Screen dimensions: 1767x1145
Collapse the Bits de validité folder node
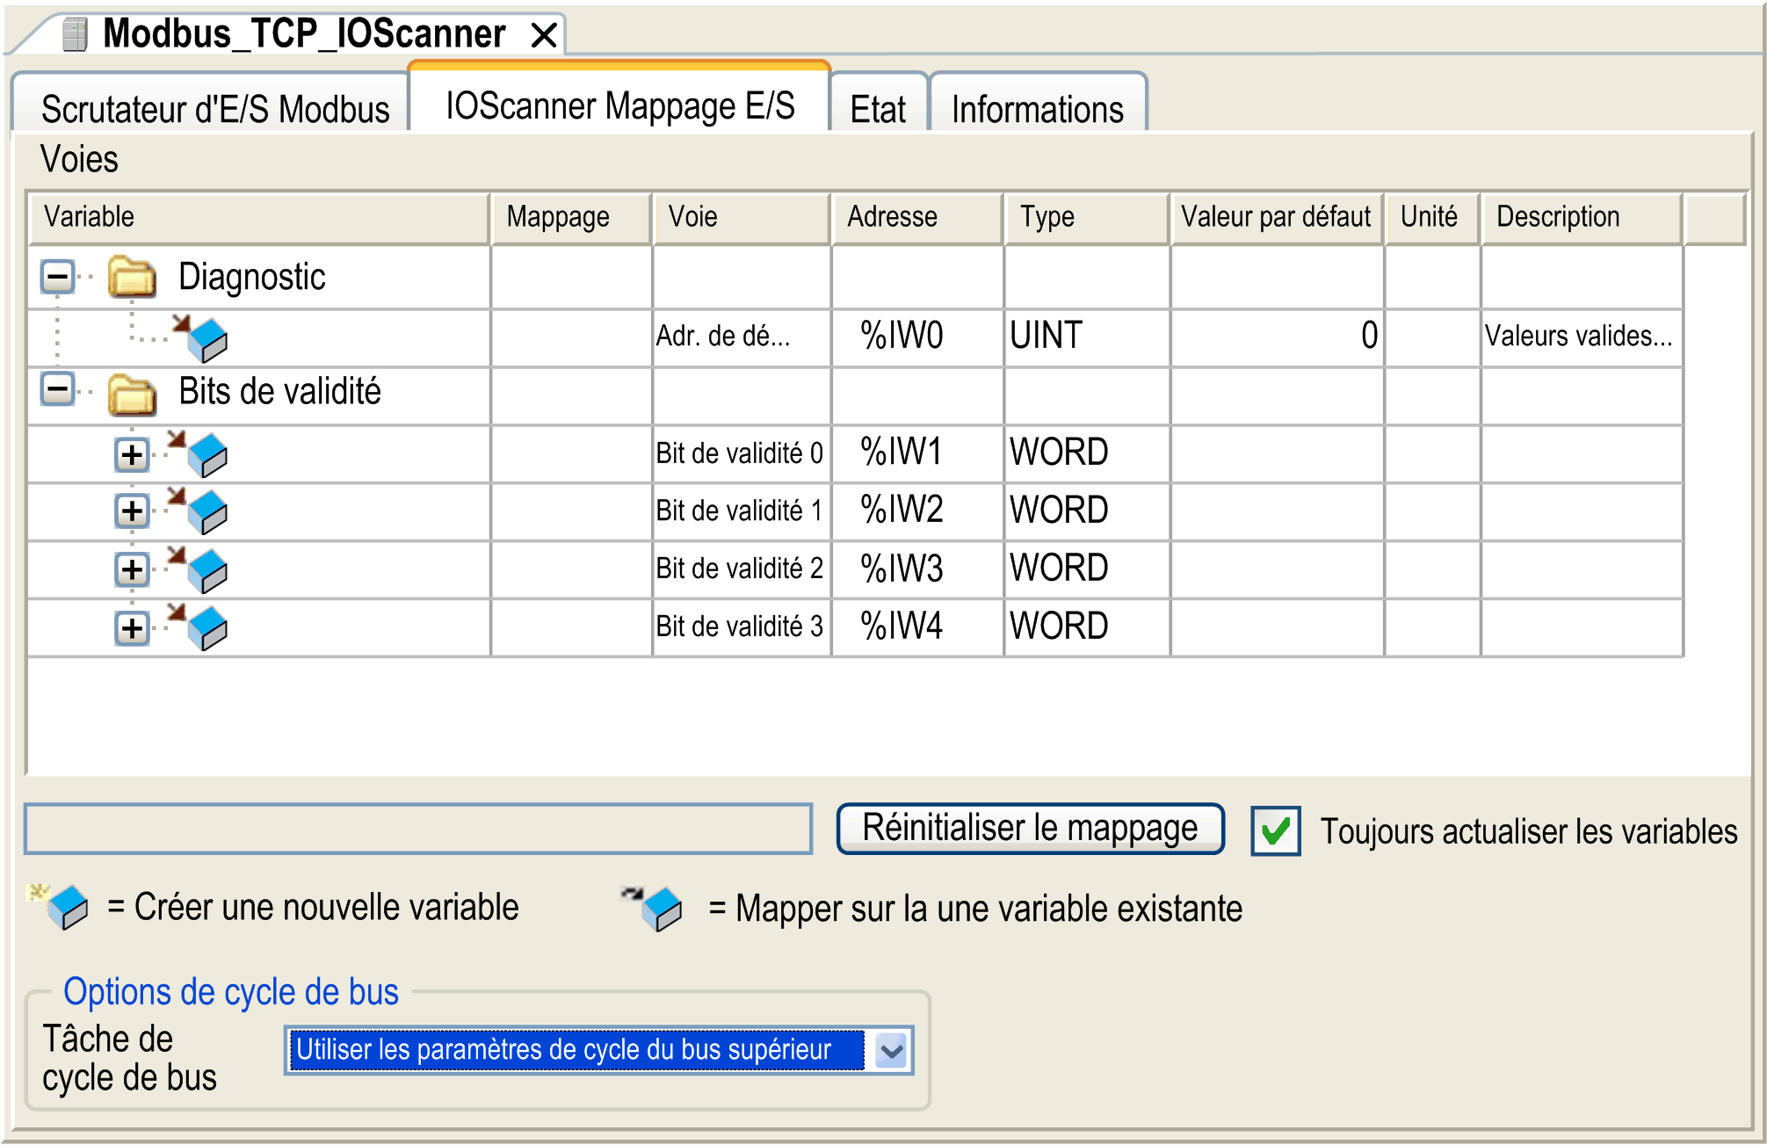coord(58,389)
